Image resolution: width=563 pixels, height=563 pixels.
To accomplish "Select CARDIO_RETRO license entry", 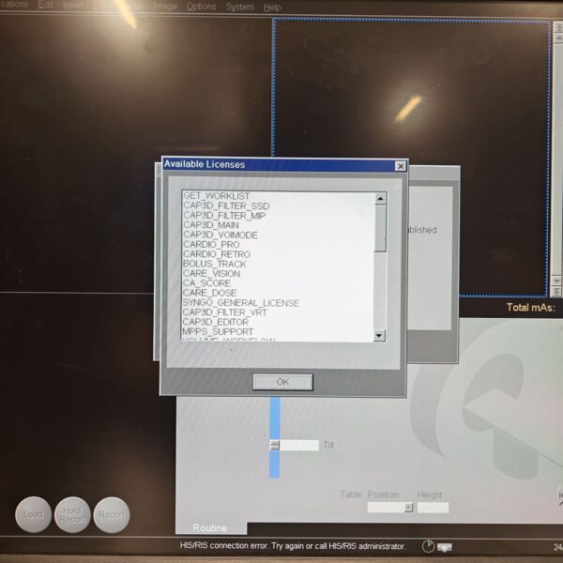I will coord(217,254).
